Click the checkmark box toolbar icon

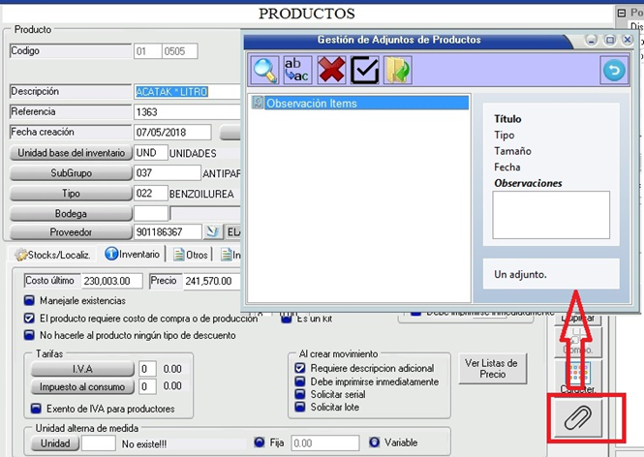[x=364, y=70]
